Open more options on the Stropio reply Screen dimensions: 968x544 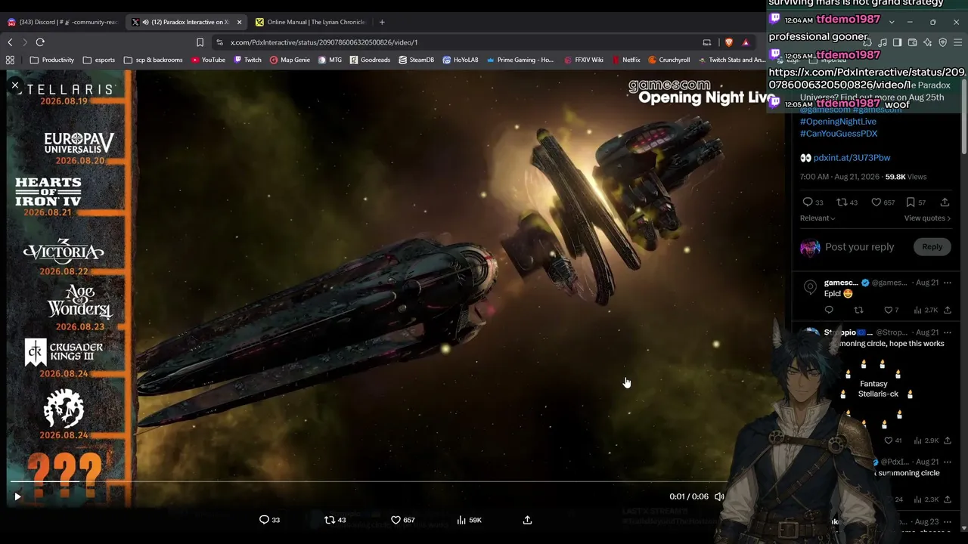point(947,333)
